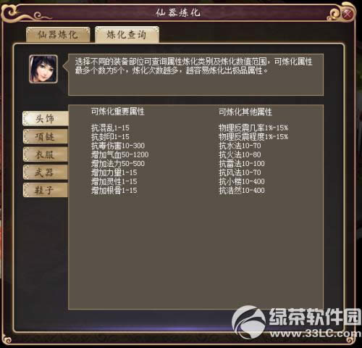Screen dimensions: 362x348
Task: Select the 增加气血50-1200 attribute entry
Action: tap(120, 154)
